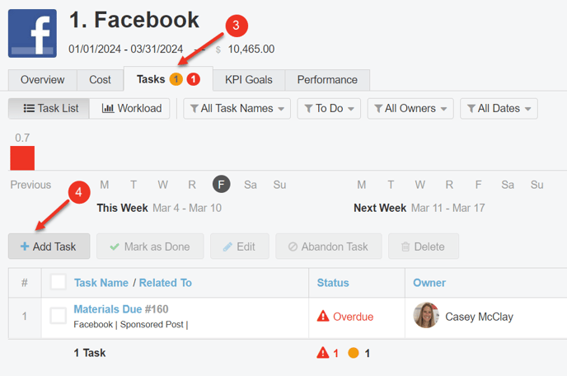
Task: Select the Tasks tab
Action: click(x=168, y=79)
